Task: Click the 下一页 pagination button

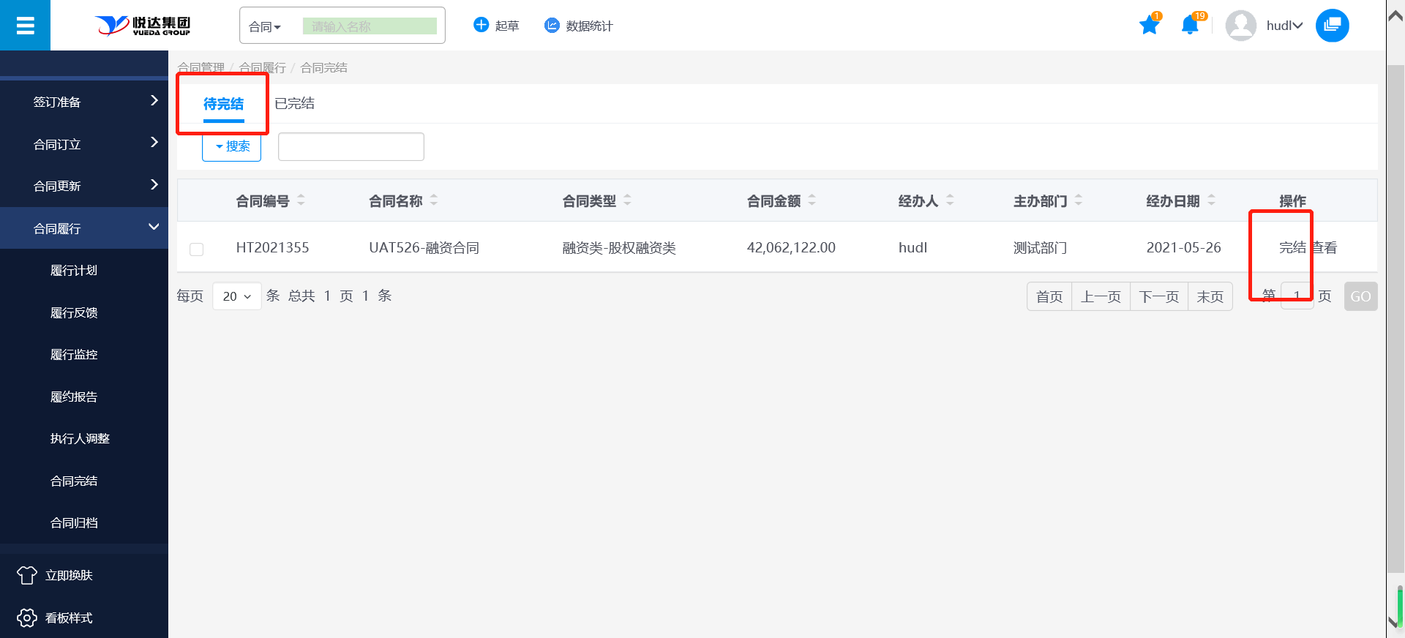Action: [1158, 296]
